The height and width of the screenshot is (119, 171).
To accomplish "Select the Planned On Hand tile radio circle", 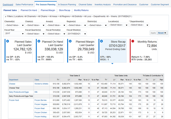I will [x=39, y=41].
